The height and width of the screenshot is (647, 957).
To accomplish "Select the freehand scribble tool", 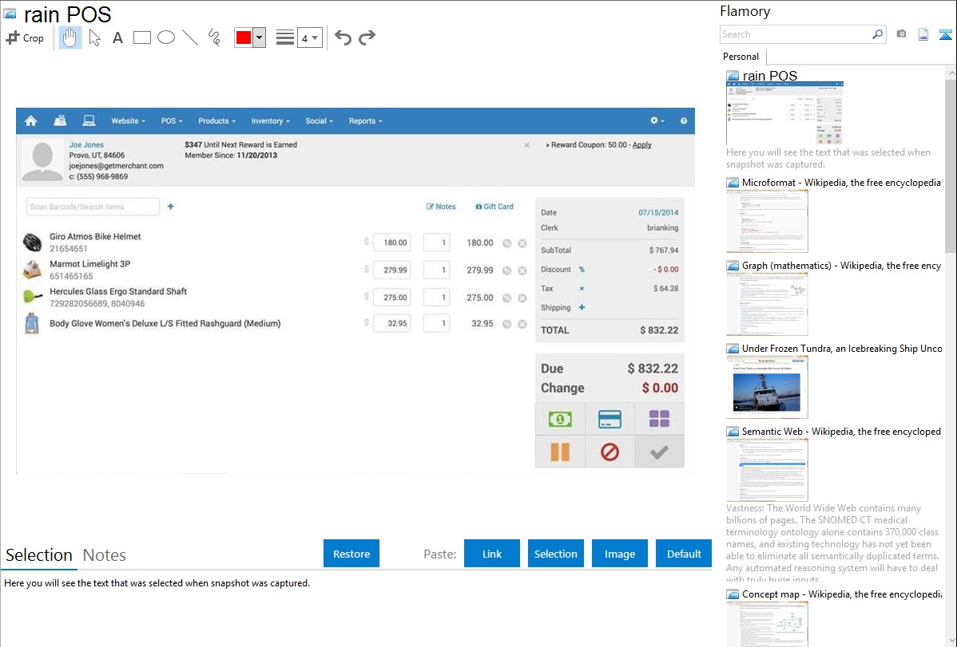I will coord(214,37).
